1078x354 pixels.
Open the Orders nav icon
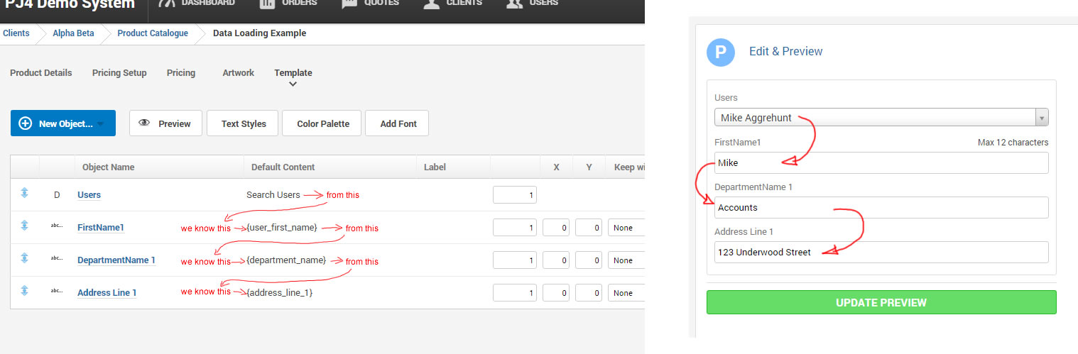(267, 4)
